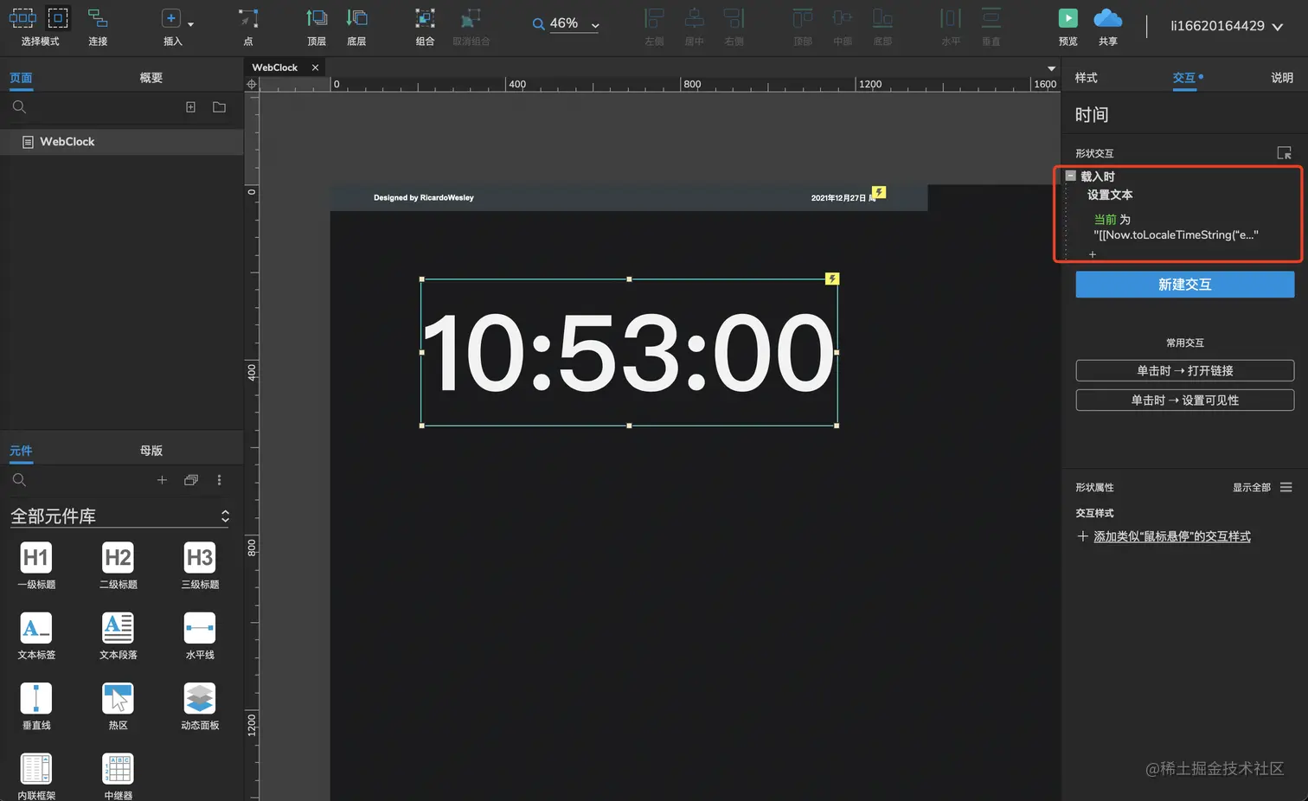Image resolution: width=1308 pixels, height=801 pixels.
Task: Switch to the 说明 notes tab
Action: pos(1282,78)
